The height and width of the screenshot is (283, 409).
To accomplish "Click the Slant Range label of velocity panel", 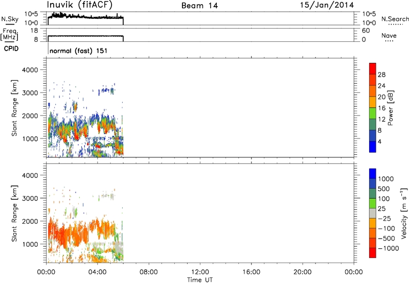I will point(14,214).
